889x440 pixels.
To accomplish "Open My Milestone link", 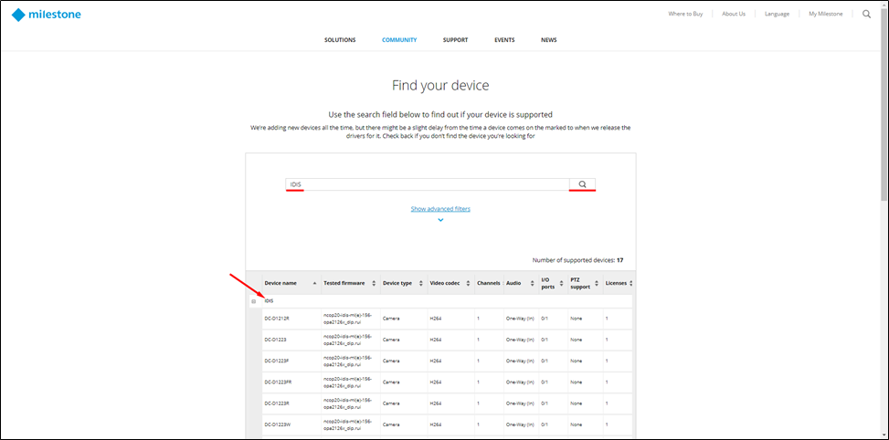I will (x=826, y=15).
